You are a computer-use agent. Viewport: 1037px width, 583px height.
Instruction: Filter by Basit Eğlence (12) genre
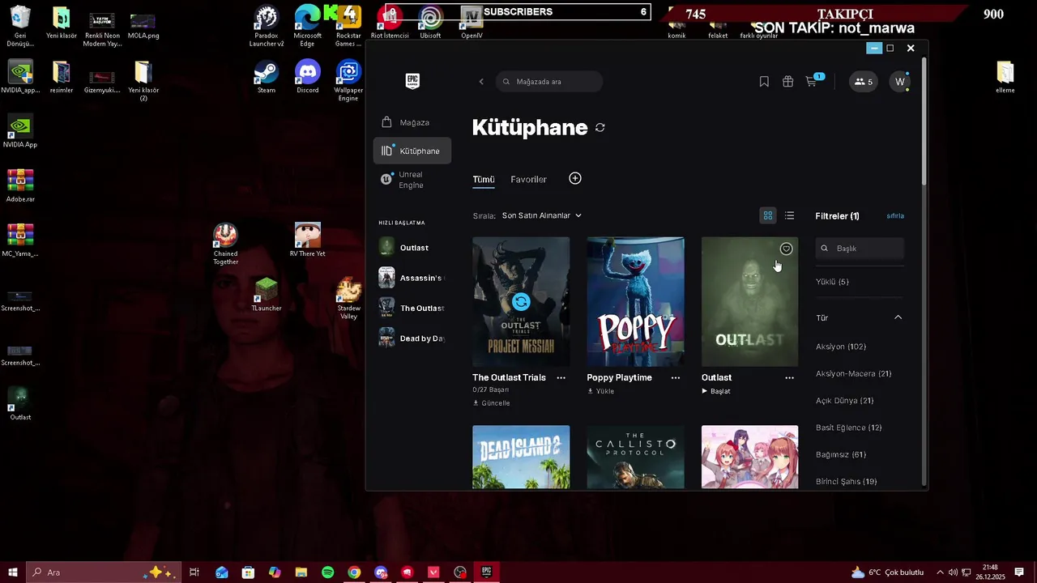coord(849,428)
